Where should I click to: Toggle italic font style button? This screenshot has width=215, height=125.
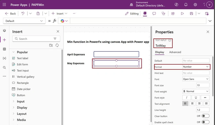[x=186, y=98]
